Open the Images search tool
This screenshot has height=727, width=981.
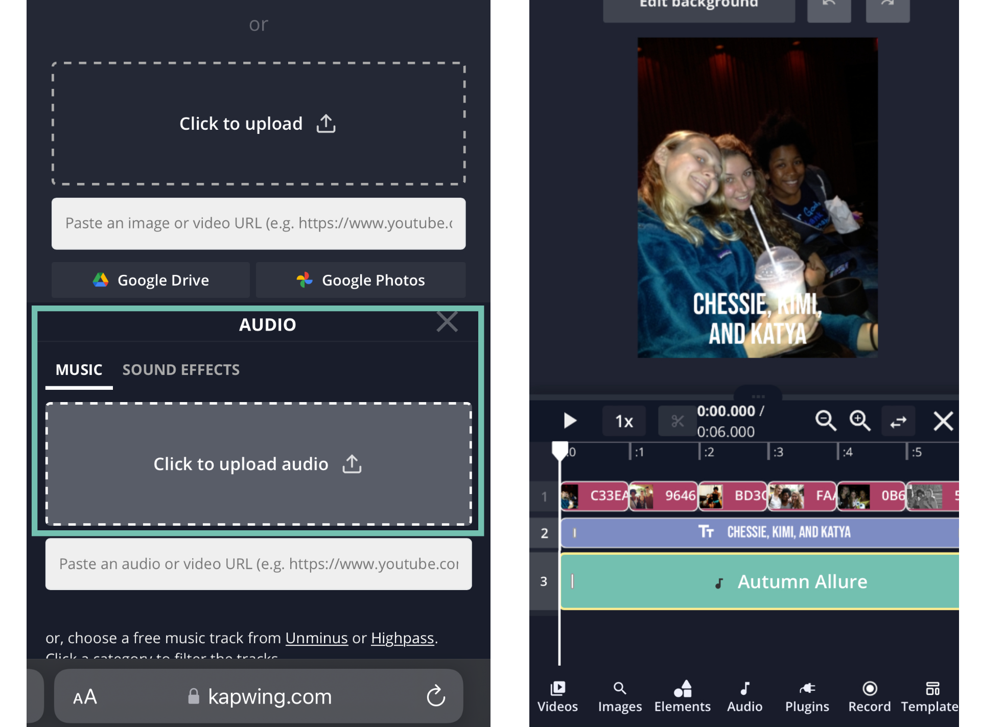click(620, 696)
